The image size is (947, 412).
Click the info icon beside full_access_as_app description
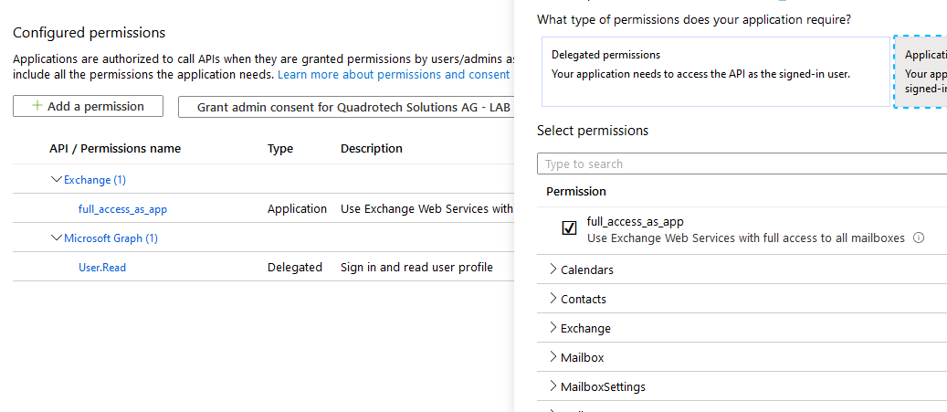coord(919,238)
